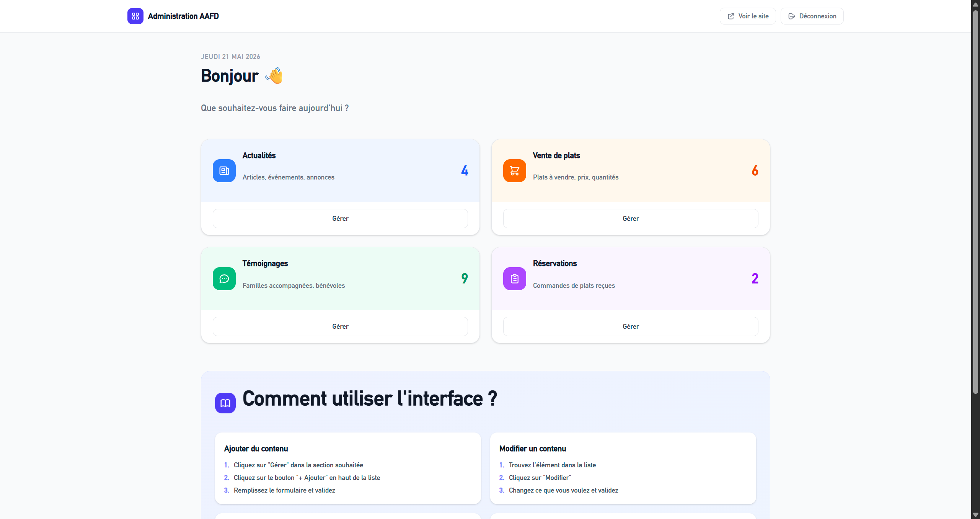Screen dimensions: 980x519
Task: Click the Réservations card heading
Action: 555,263
